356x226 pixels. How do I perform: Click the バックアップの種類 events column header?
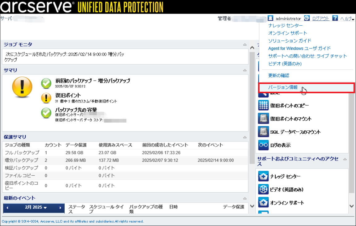click(146, 209)
